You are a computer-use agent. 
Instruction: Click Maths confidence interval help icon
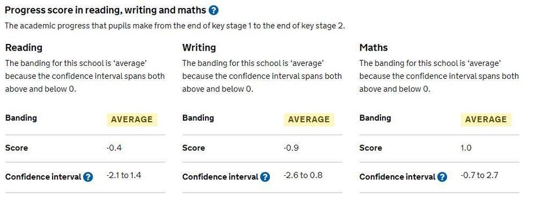(x=442, y=178)
